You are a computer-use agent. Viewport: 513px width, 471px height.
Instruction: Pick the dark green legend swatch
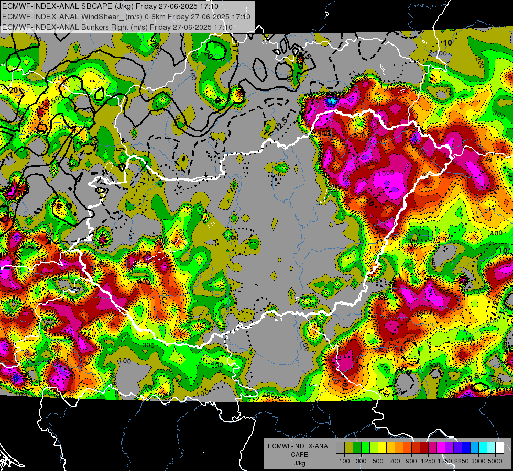click(x=357, y=447)
